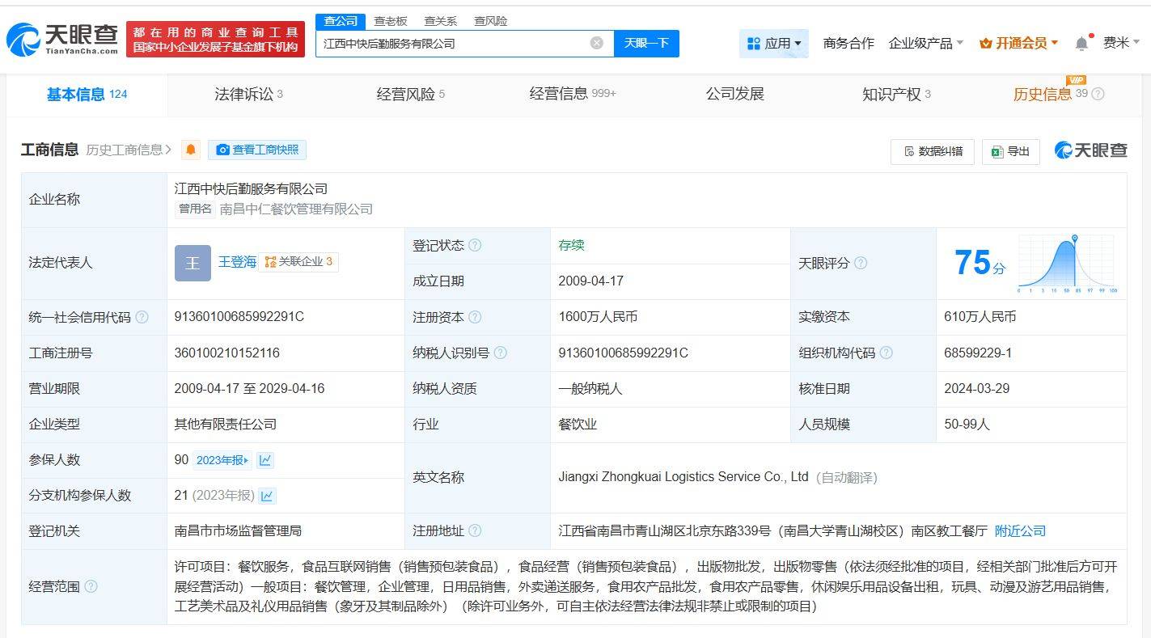
Task: Select the 查风险 search tab
Action: click(x=491, y=21)
